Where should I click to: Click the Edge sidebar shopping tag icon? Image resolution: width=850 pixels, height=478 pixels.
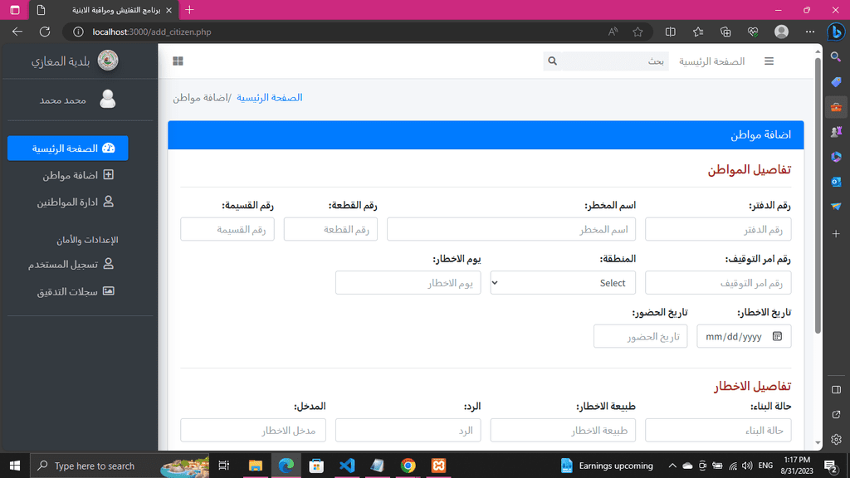837,82
